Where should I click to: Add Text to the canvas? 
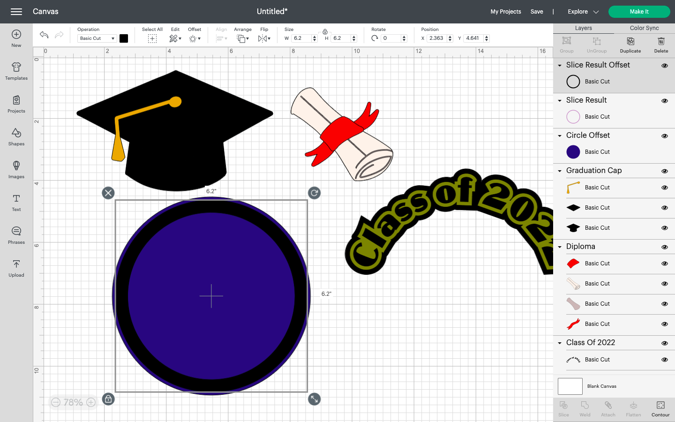(16, 202)
